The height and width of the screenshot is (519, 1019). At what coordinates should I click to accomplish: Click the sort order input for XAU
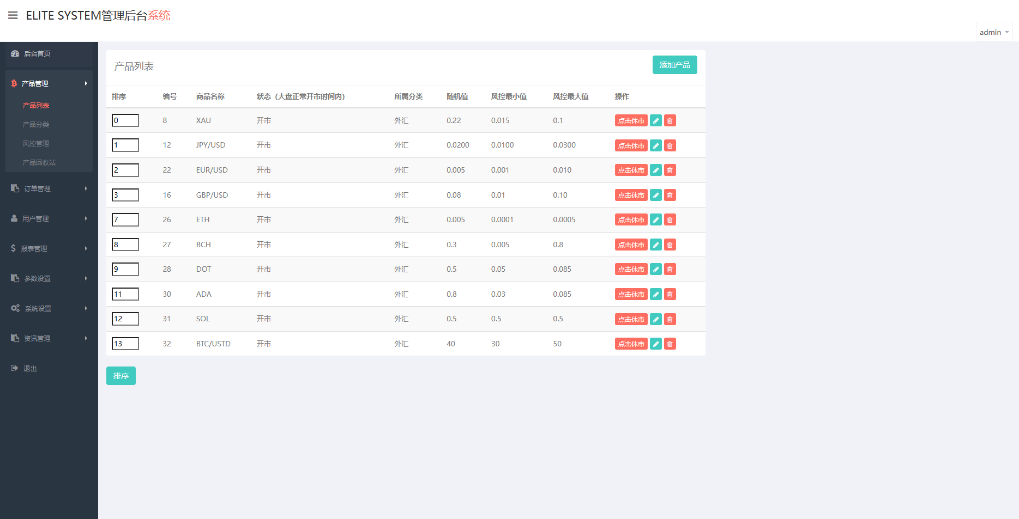point(125,120)
